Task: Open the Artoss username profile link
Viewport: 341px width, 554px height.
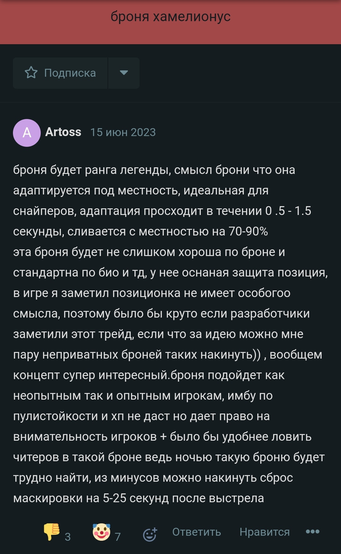Action: click(63, 132)
